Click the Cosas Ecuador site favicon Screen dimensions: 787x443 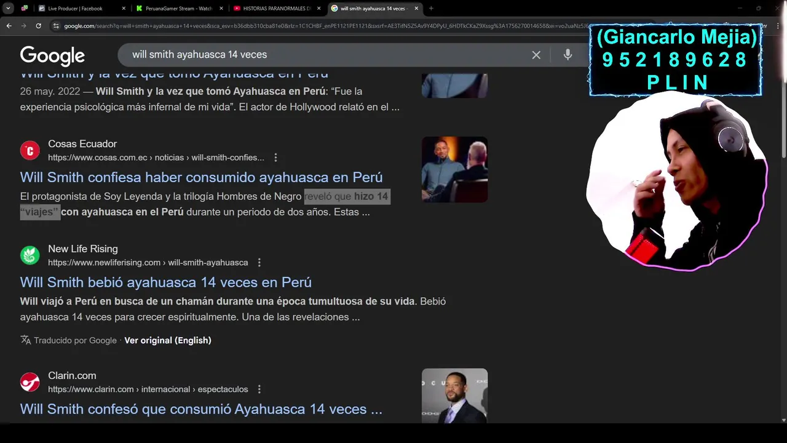[30, 150]
